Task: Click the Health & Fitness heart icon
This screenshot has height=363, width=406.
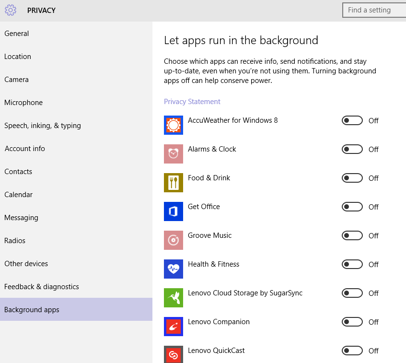Action: point(174,269)
